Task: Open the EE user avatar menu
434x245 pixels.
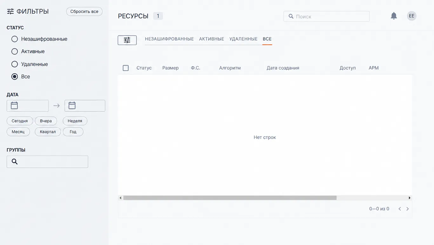Action: [411, 16]
